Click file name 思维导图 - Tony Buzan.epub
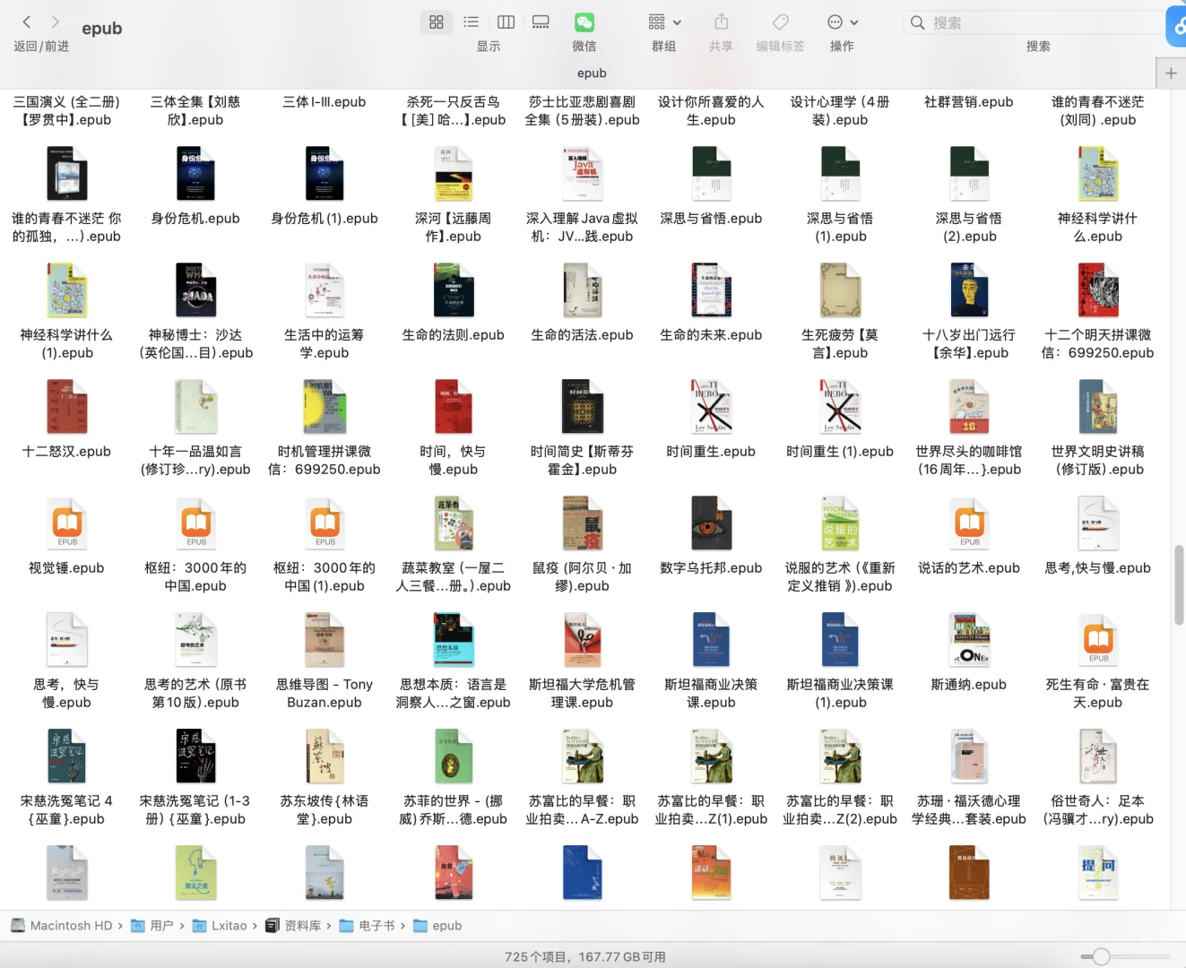The height and width of the screenshot is (968, 1186). coord(325,694)
